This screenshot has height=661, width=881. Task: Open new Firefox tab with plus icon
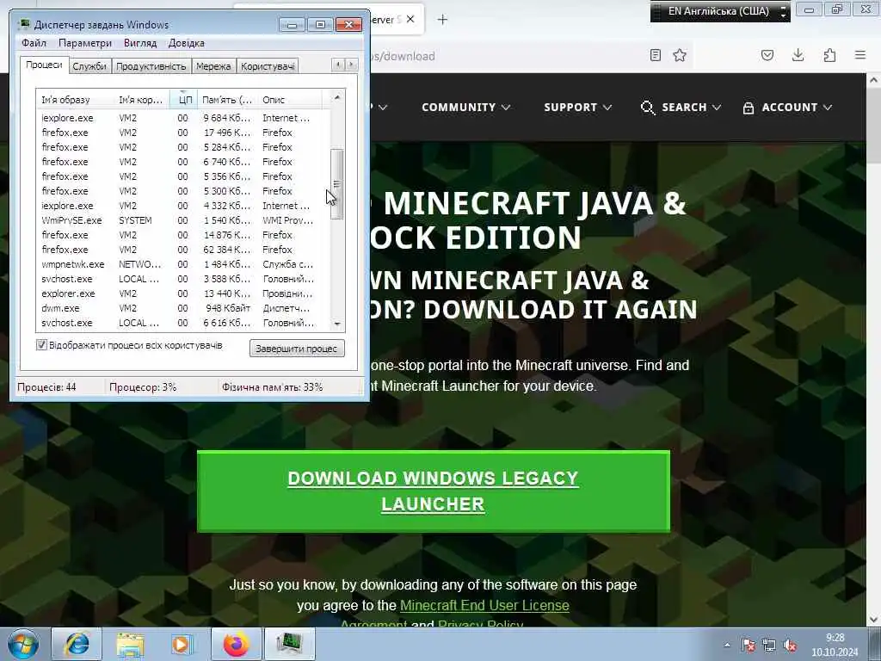pos(443,20)
